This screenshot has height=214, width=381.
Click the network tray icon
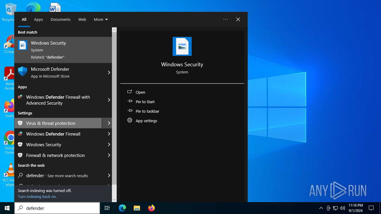pos(335,208)
